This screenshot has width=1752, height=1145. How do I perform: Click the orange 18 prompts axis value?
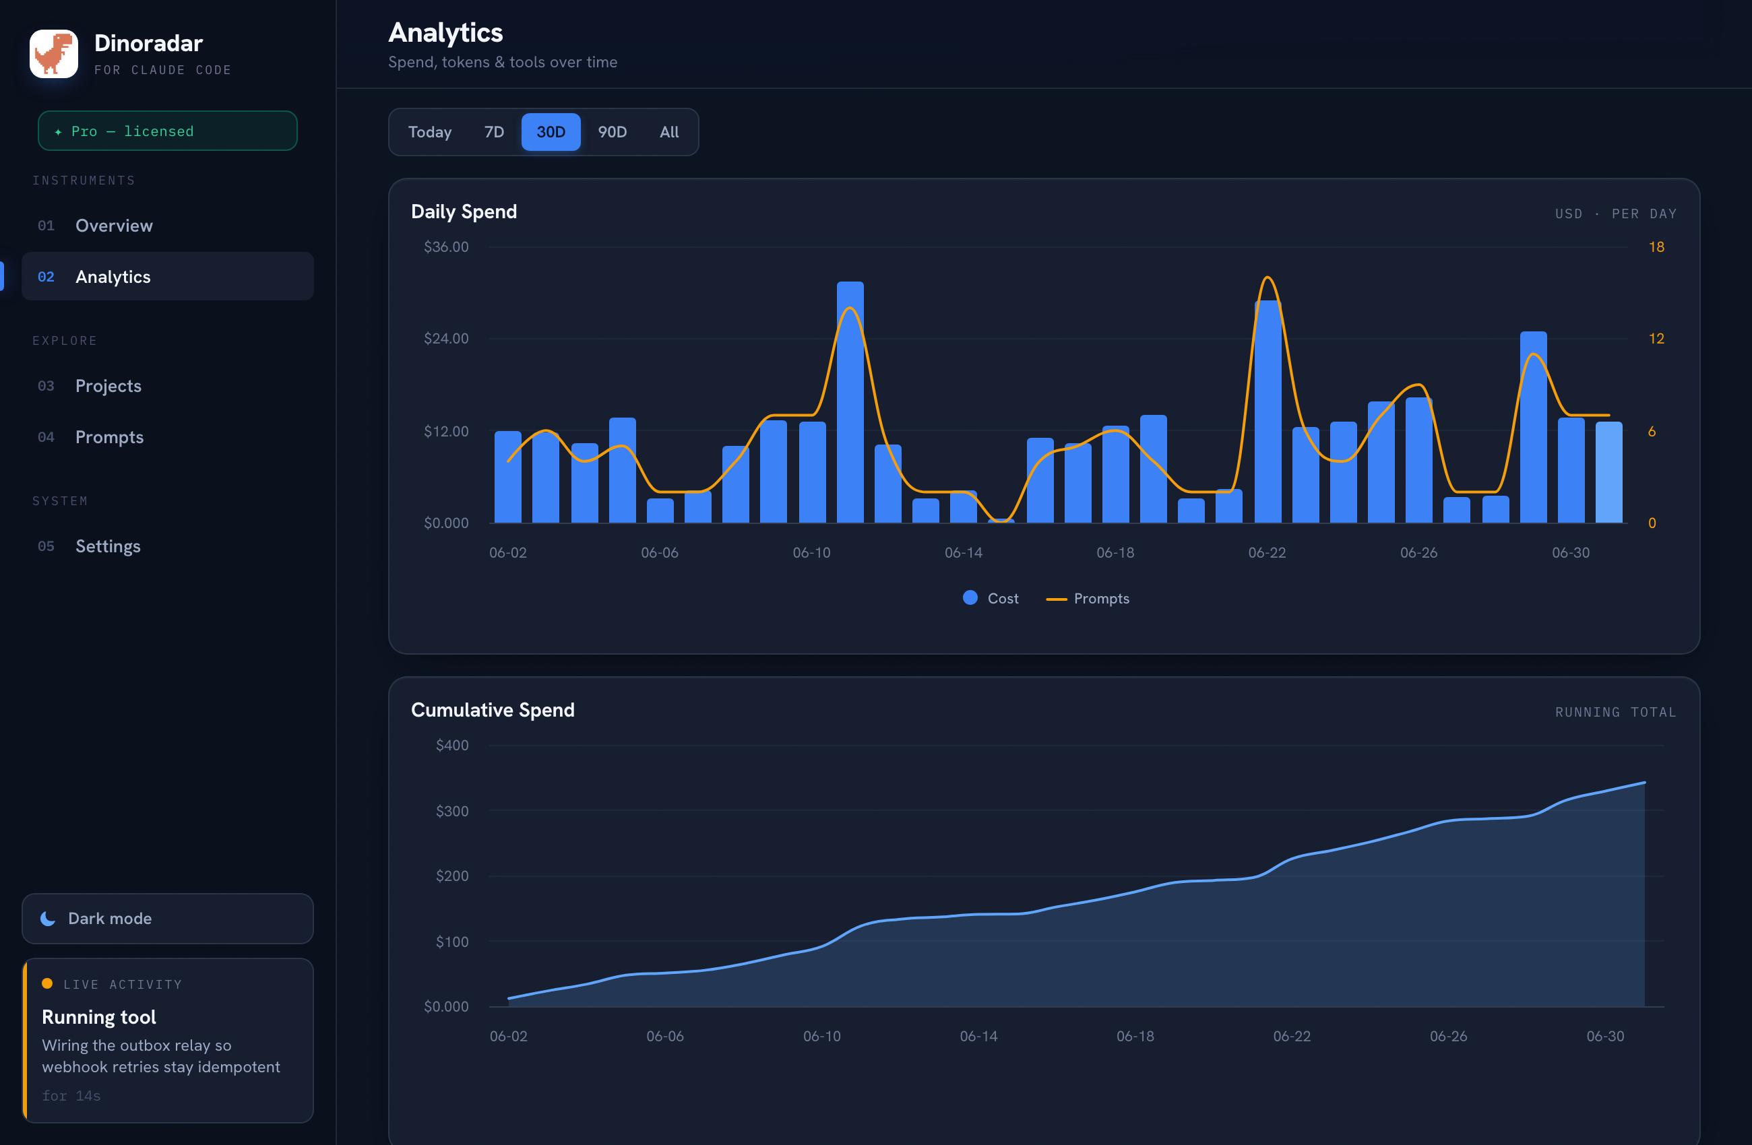pyautogui.click(x=1656, y=247)
